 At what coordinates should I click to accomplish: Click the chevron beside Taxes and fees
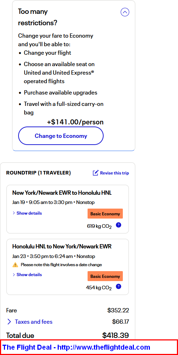pos(9,322)
